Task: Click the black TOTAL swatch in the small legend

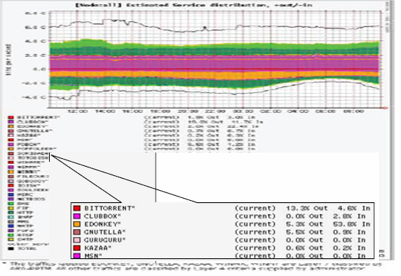Action: (11, 248)
